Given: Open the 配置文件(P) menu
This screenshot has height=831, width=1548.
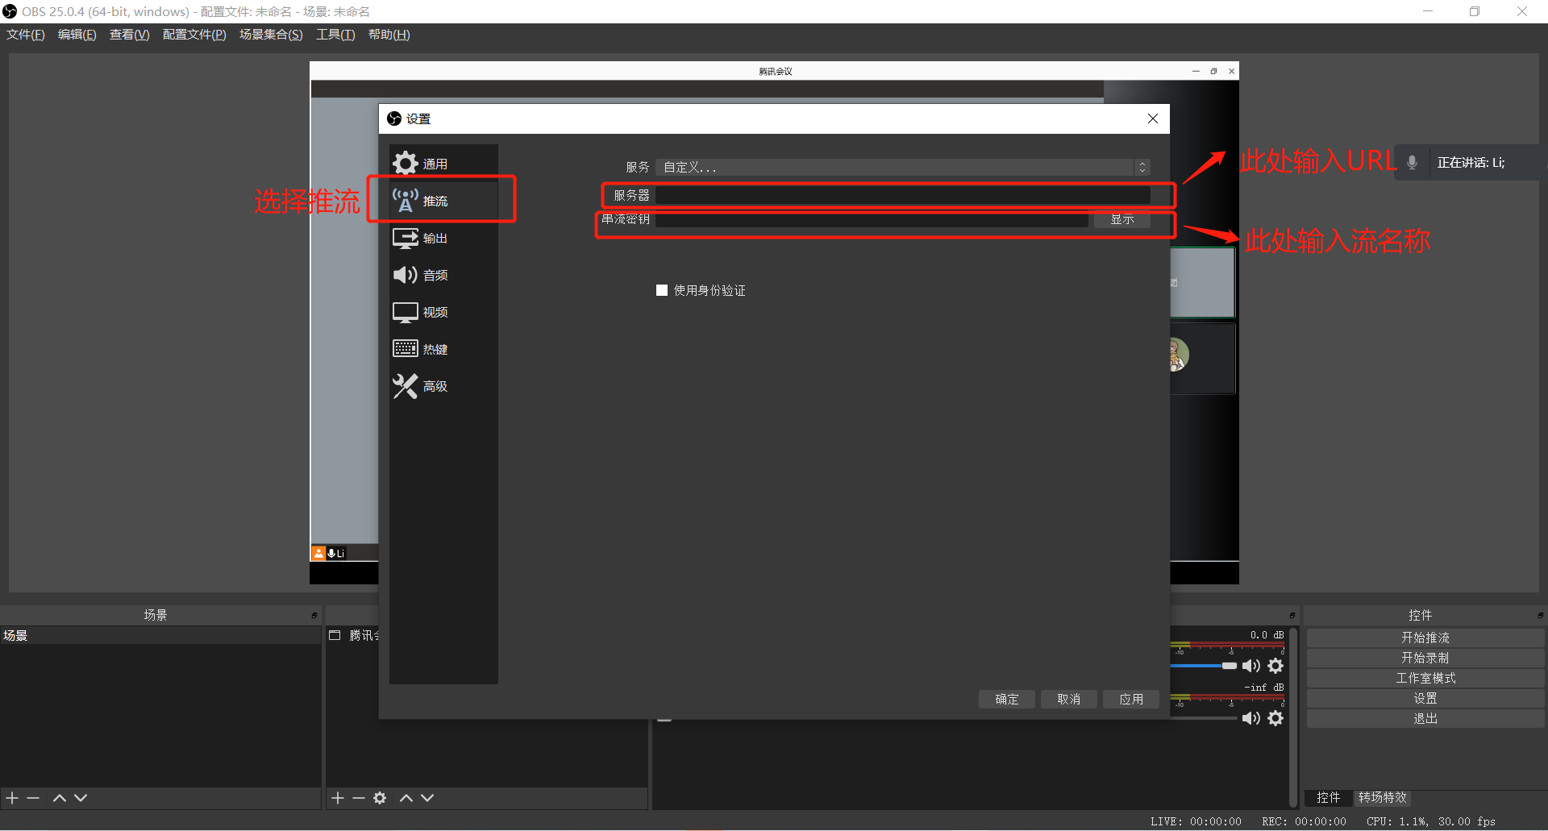Looking at the screenshot, I should [x=194, y=35].
